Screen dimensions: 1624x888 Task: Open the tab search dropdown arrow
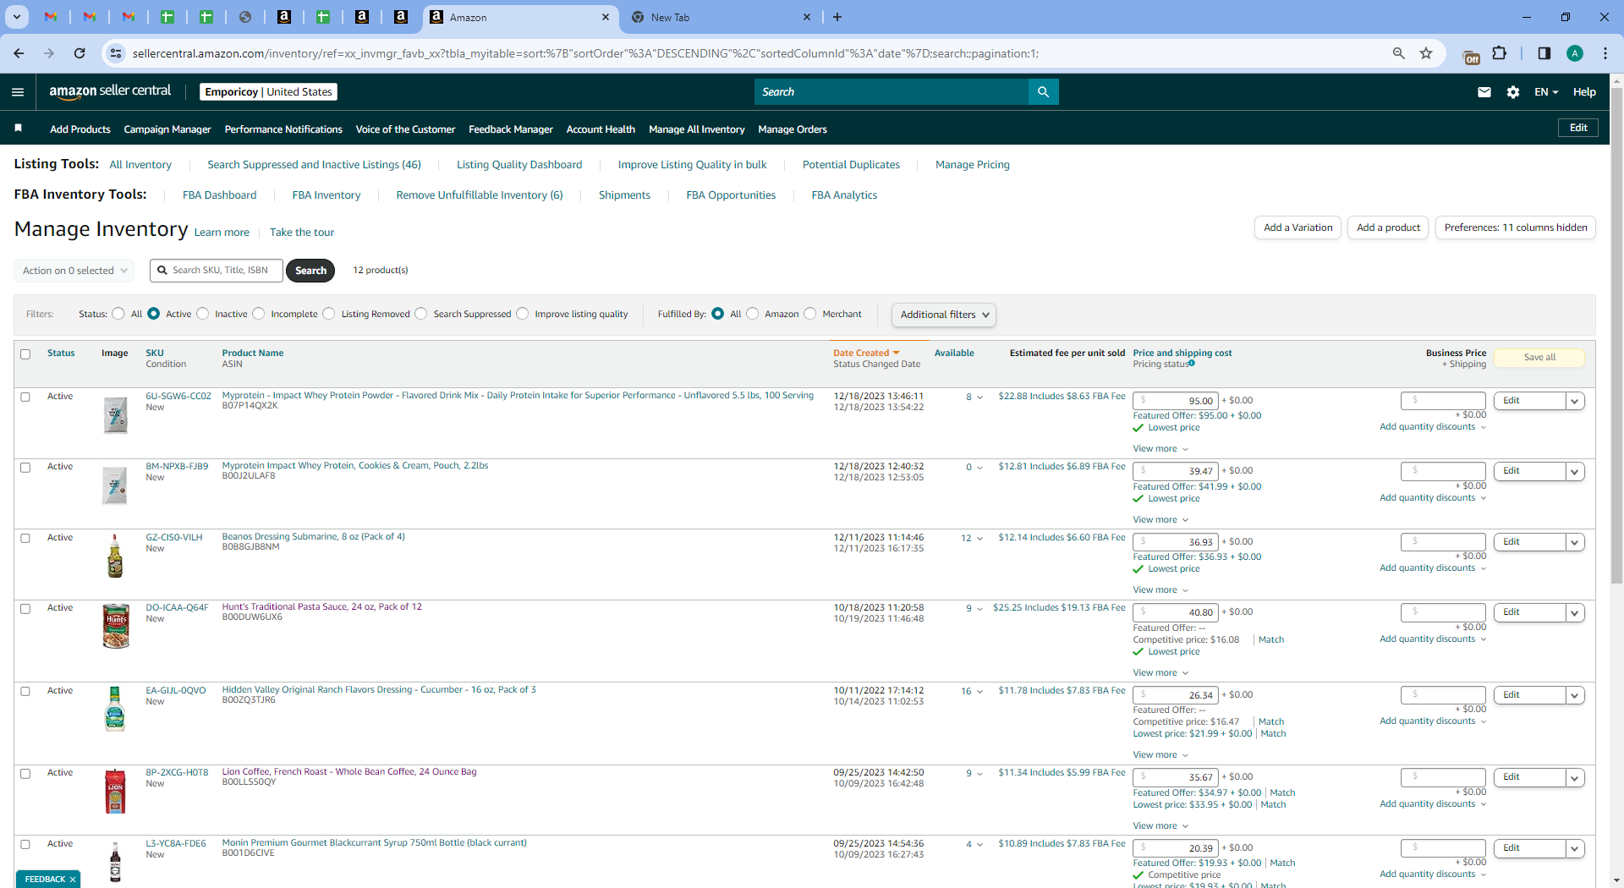click(x=16, y=17)
